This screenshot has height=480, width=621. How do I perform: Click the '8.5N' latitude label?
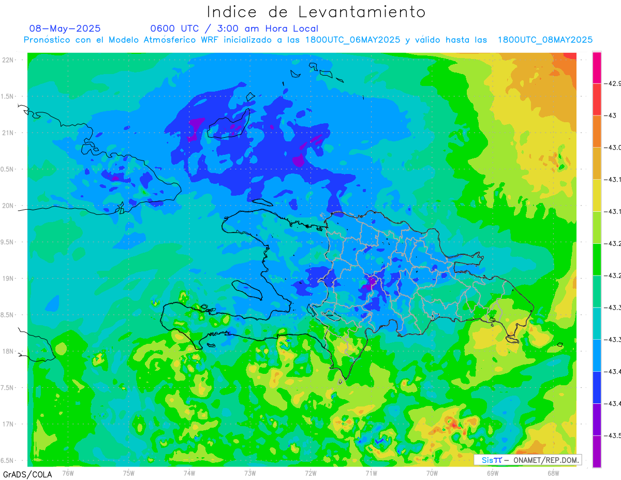point(7,315)
